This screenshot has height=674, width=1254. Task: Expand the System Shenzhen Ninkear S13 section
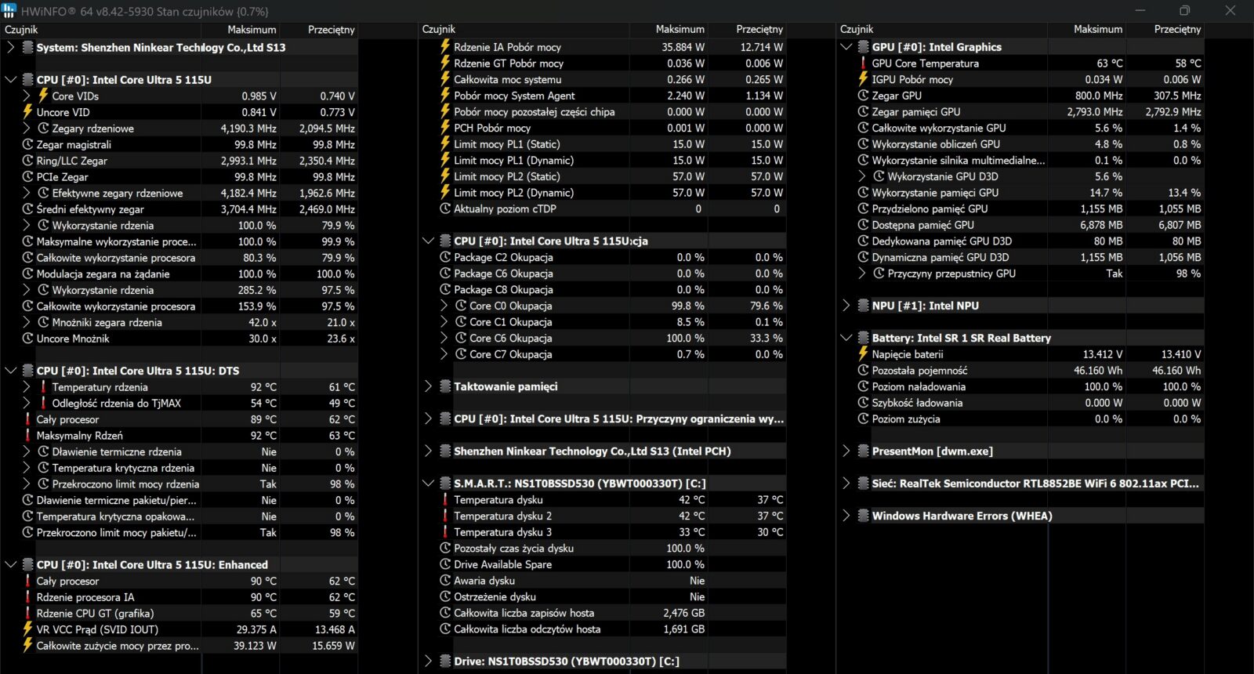11,47
